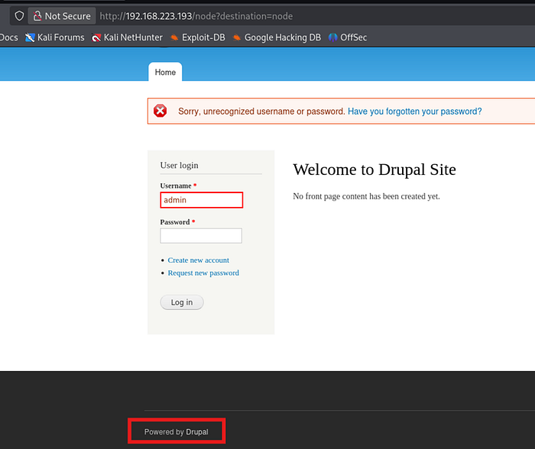The image size is (535, 449).
Task: Click the Not Secure padlock indicator
Action: [62, 16]
